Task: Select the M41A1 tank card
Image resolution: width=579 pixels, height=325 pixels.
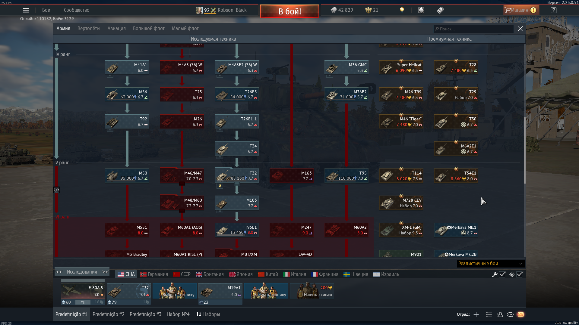Action: click(127, 67)
